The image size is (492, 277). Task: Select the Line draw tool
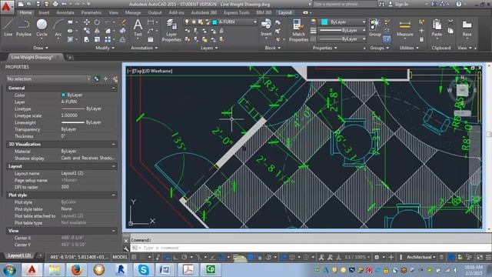coord(8,28)
